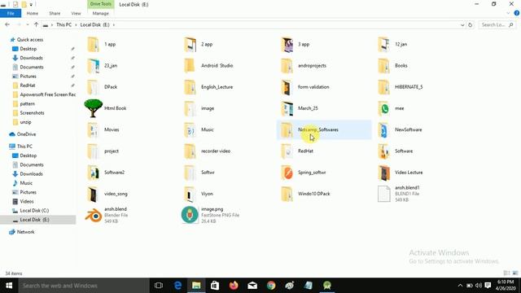Select Local Disk (C:) in navigation pane

click(x=34, y=211)
